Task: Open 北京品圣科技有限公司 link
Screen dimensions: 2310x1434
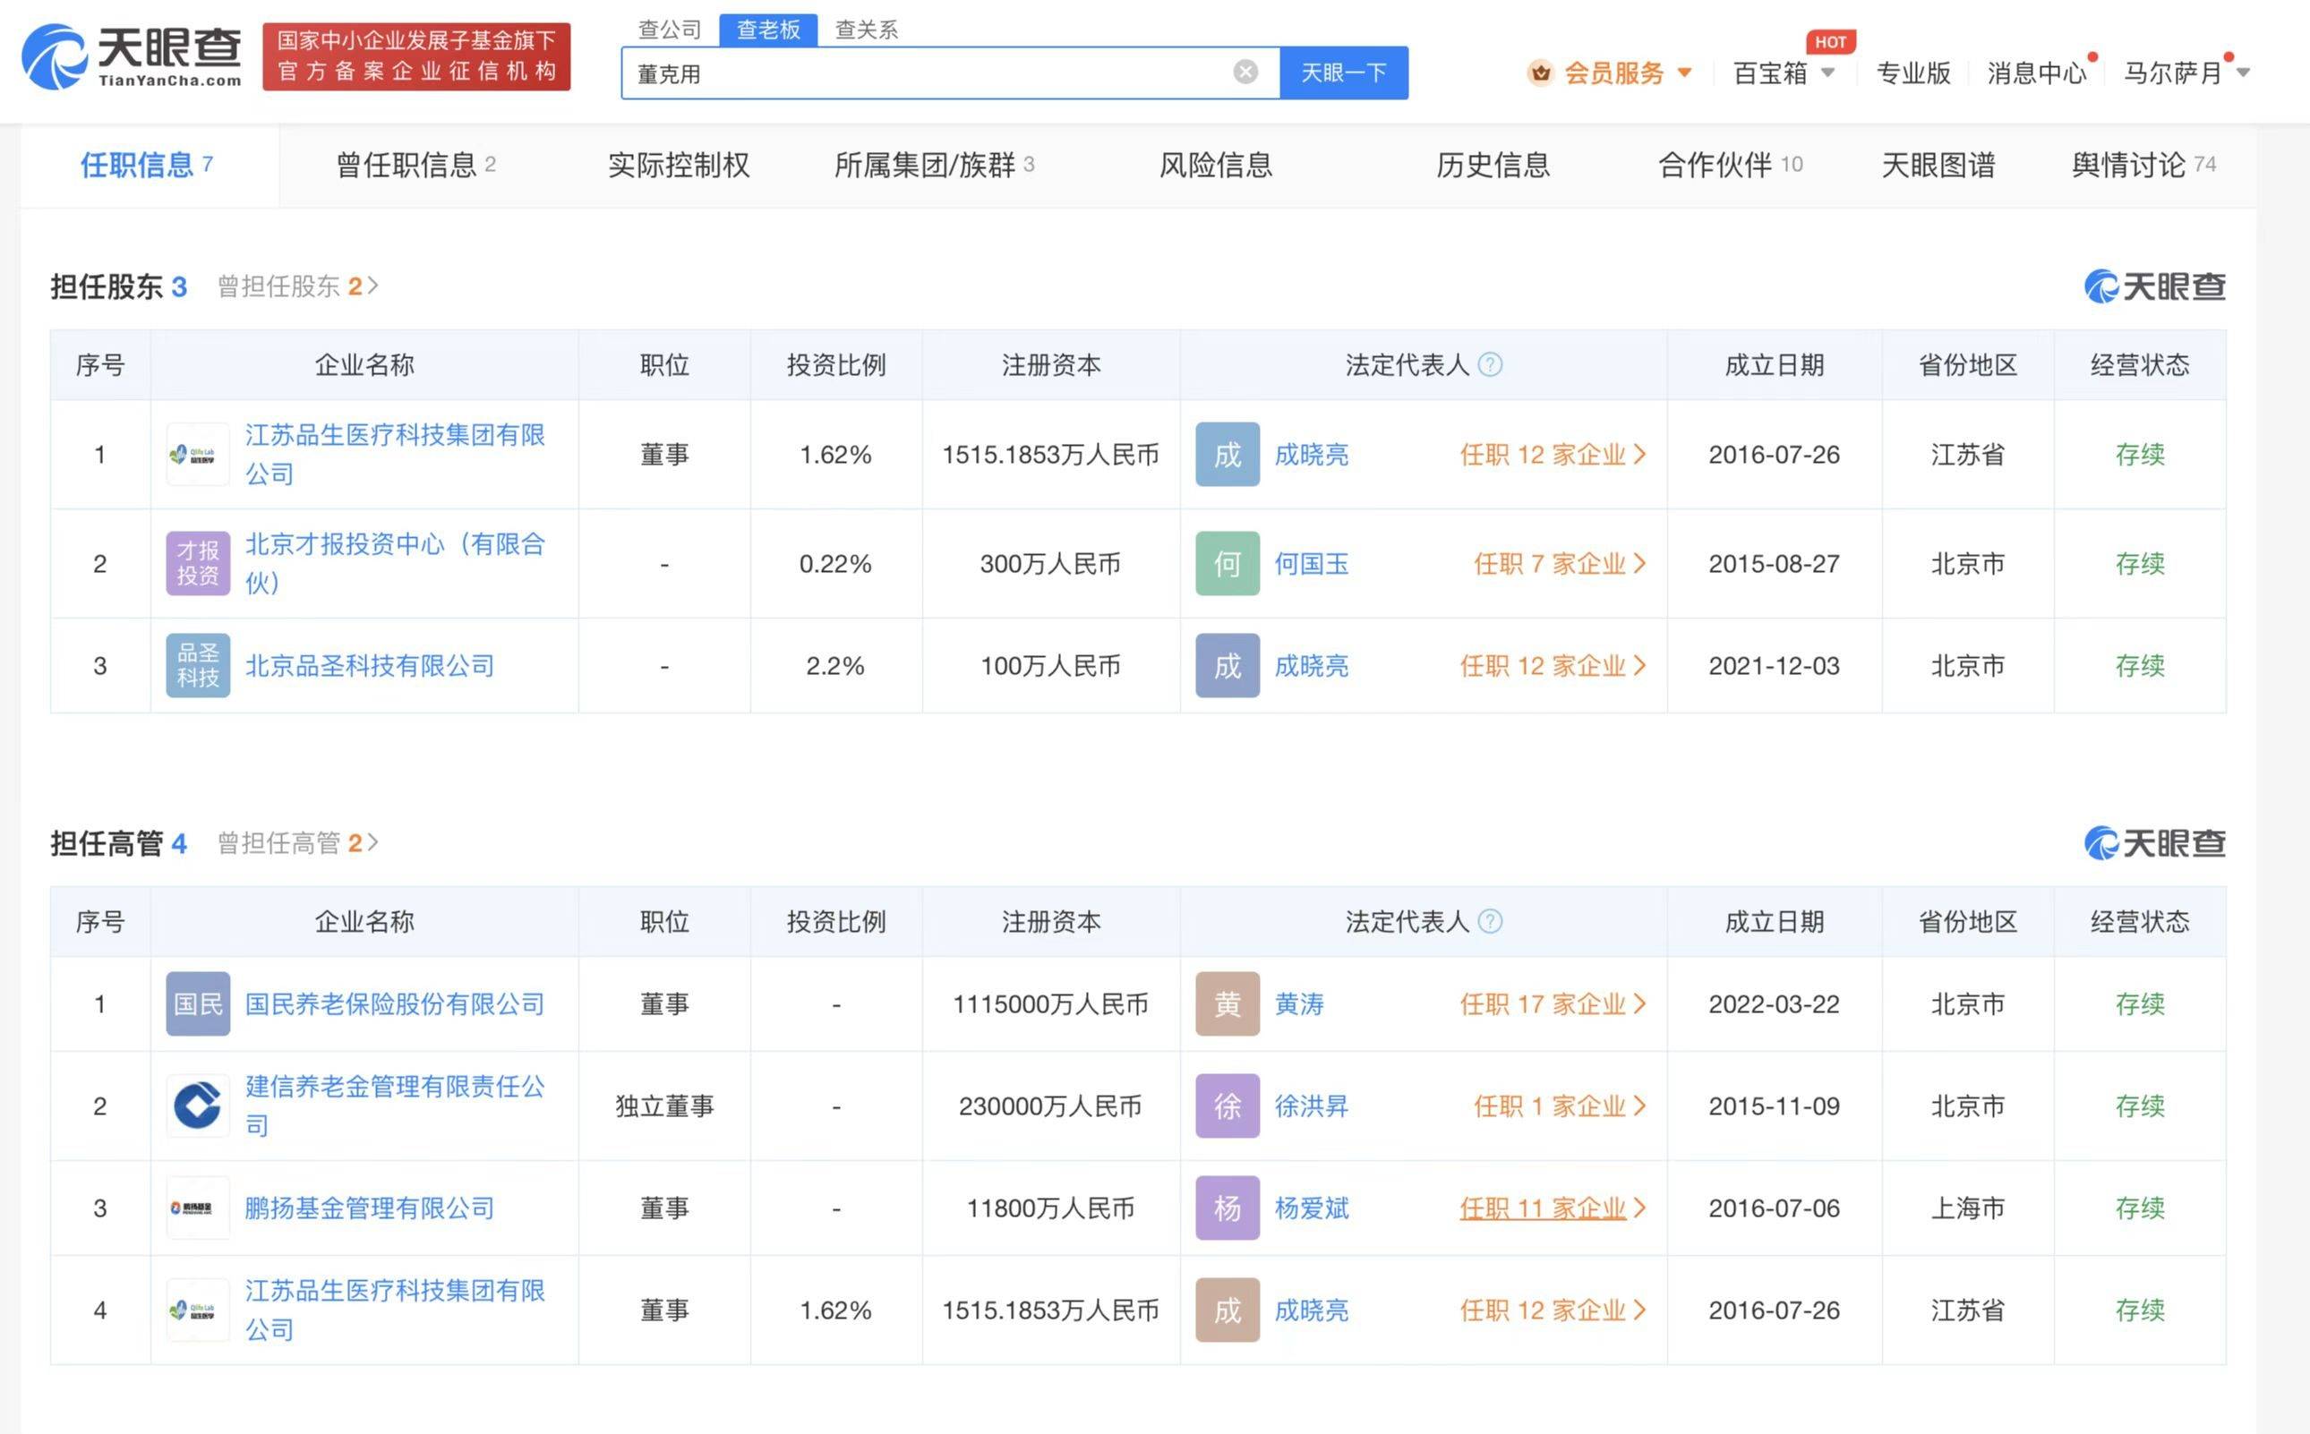Action: tap(370, 665)
